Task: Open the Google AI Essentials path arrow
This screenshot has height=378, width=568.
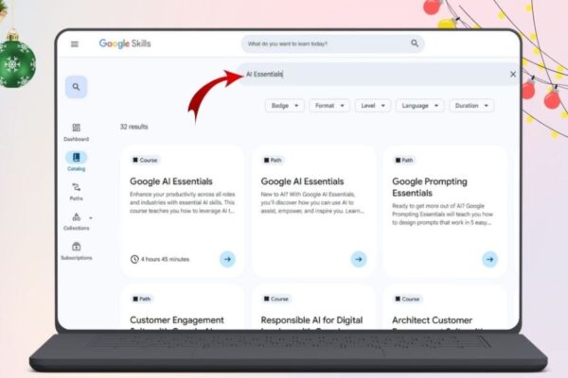Action: pyautogui.click(x=359, y=259)
